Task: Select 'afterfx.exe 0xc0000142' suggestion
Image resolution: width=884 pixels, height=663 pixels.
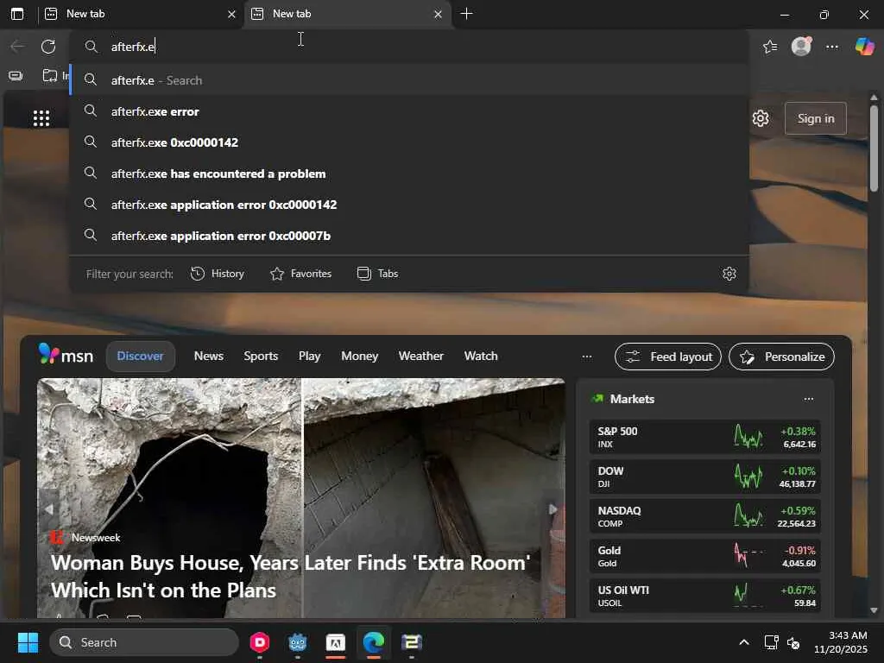Action: (408, 142)
